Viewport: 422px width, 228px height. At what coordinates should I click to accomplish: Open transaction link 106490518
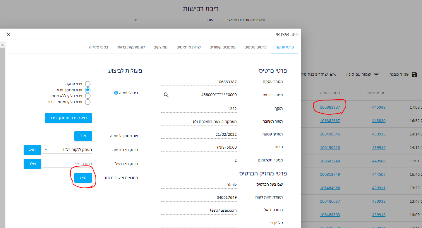click(x=330, y=147)
